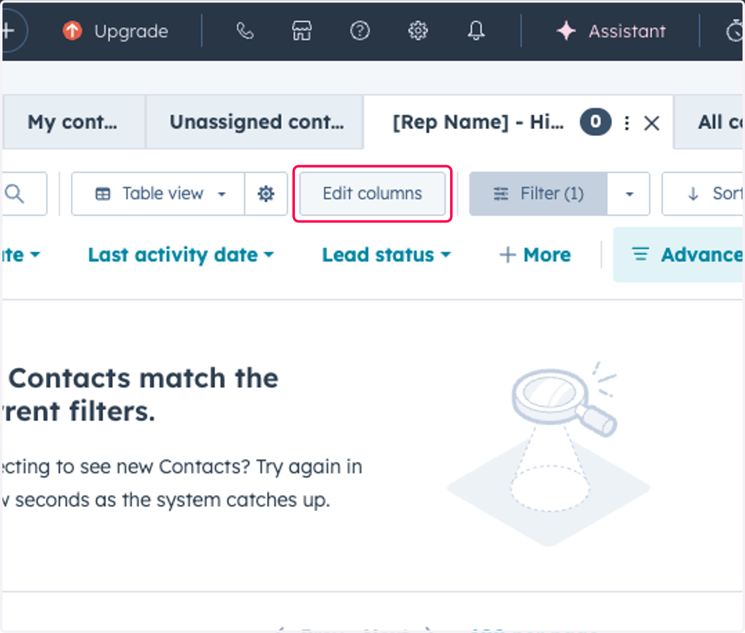Click the Upgrade arrow icon

click(73, 30)
